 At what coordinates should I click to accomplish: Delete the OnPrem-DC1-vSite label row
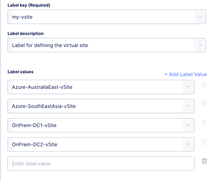point(204,123)
